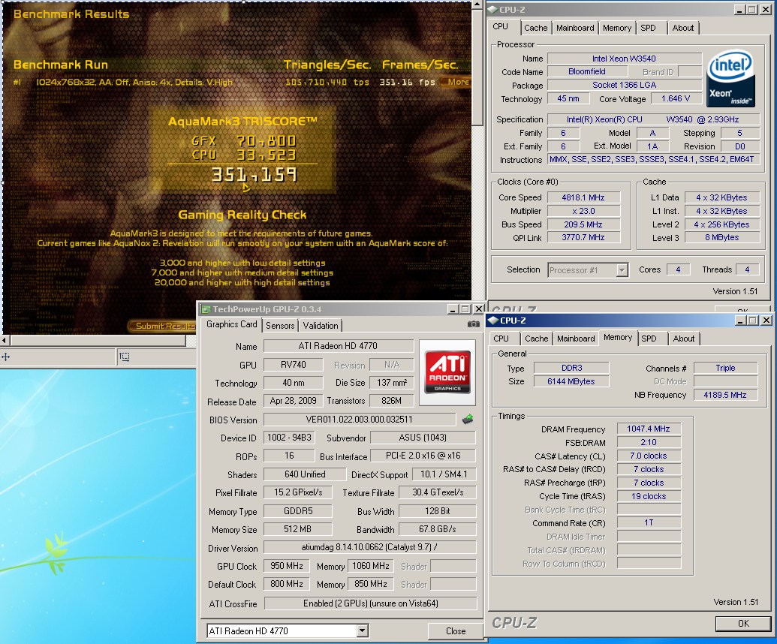Click the scroll-up arrow of benchmark scrollbar
The height and width of the screenshot is (644, 777).
477,5
